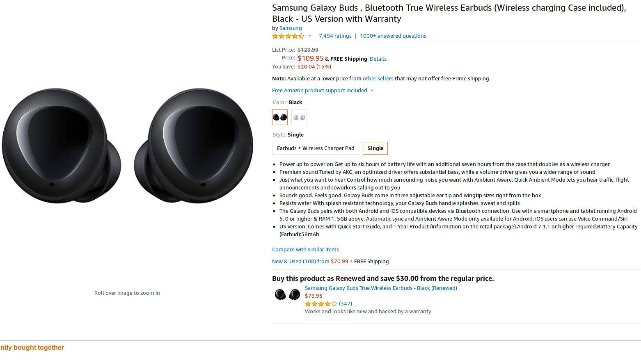641x360 pixels.
Task: Open the 7,494 ratings link
Action: (335, 36)
